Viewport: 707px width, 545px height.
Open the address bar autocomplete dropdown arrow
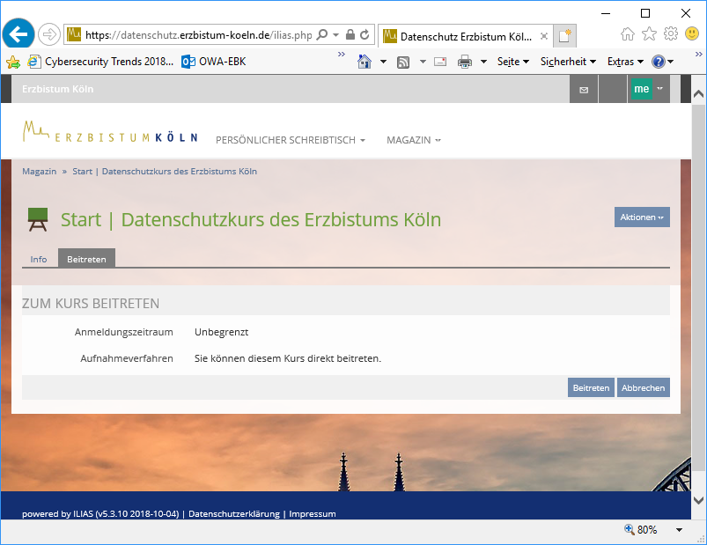coord(335,34)
